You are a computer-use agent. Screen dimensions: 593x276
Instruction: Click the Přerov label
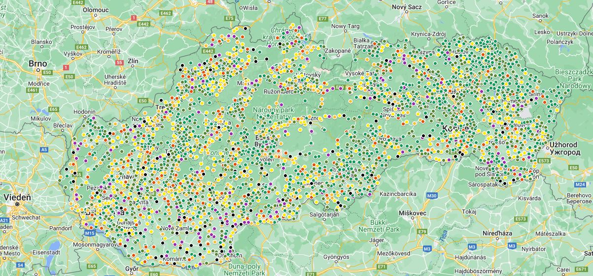point(113,30)
